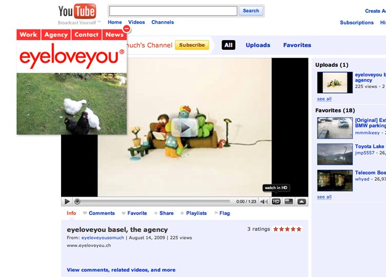The image size is (386, 277).
Task: Open the BMW parking video thumbnail
Action: 335,128
